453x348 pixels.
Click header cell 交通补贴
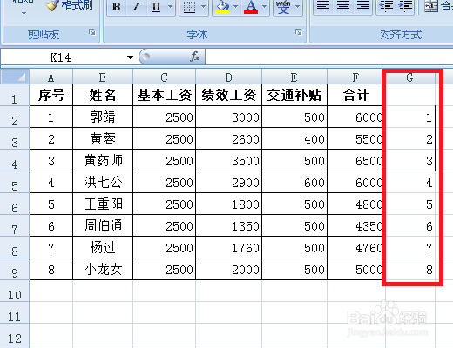pos(294,95)
